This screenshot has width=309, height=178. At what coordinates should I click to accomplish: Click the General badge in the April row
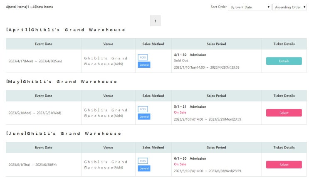[144, 64]
